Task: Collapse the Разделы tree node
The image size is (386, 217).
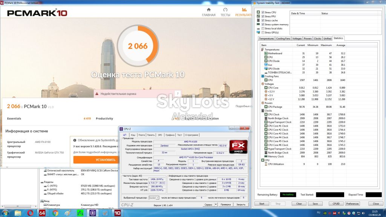Action: (42, 182)
